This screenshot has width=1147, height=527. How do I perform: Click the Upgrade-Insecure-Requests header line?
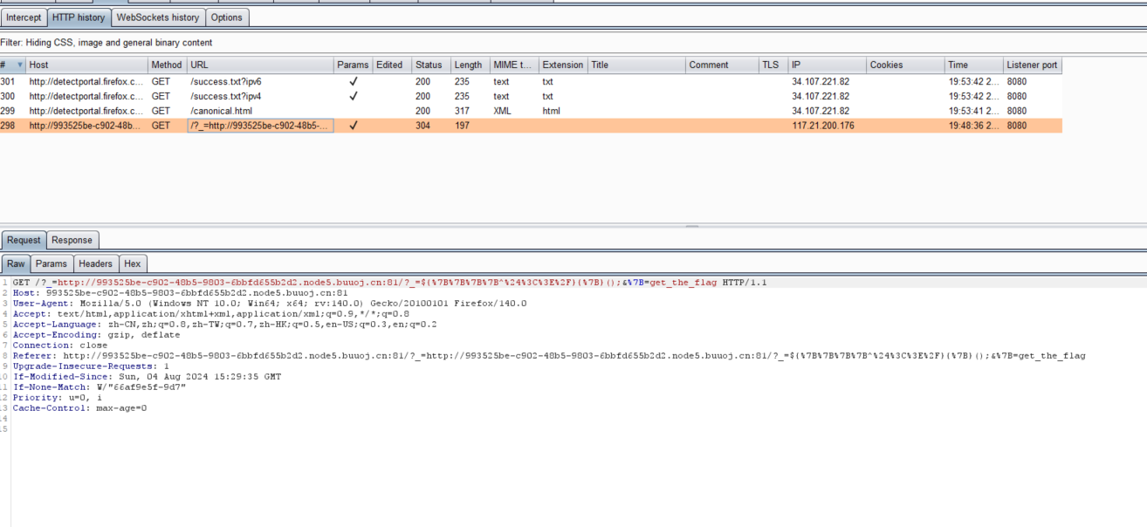click(91, 366)
